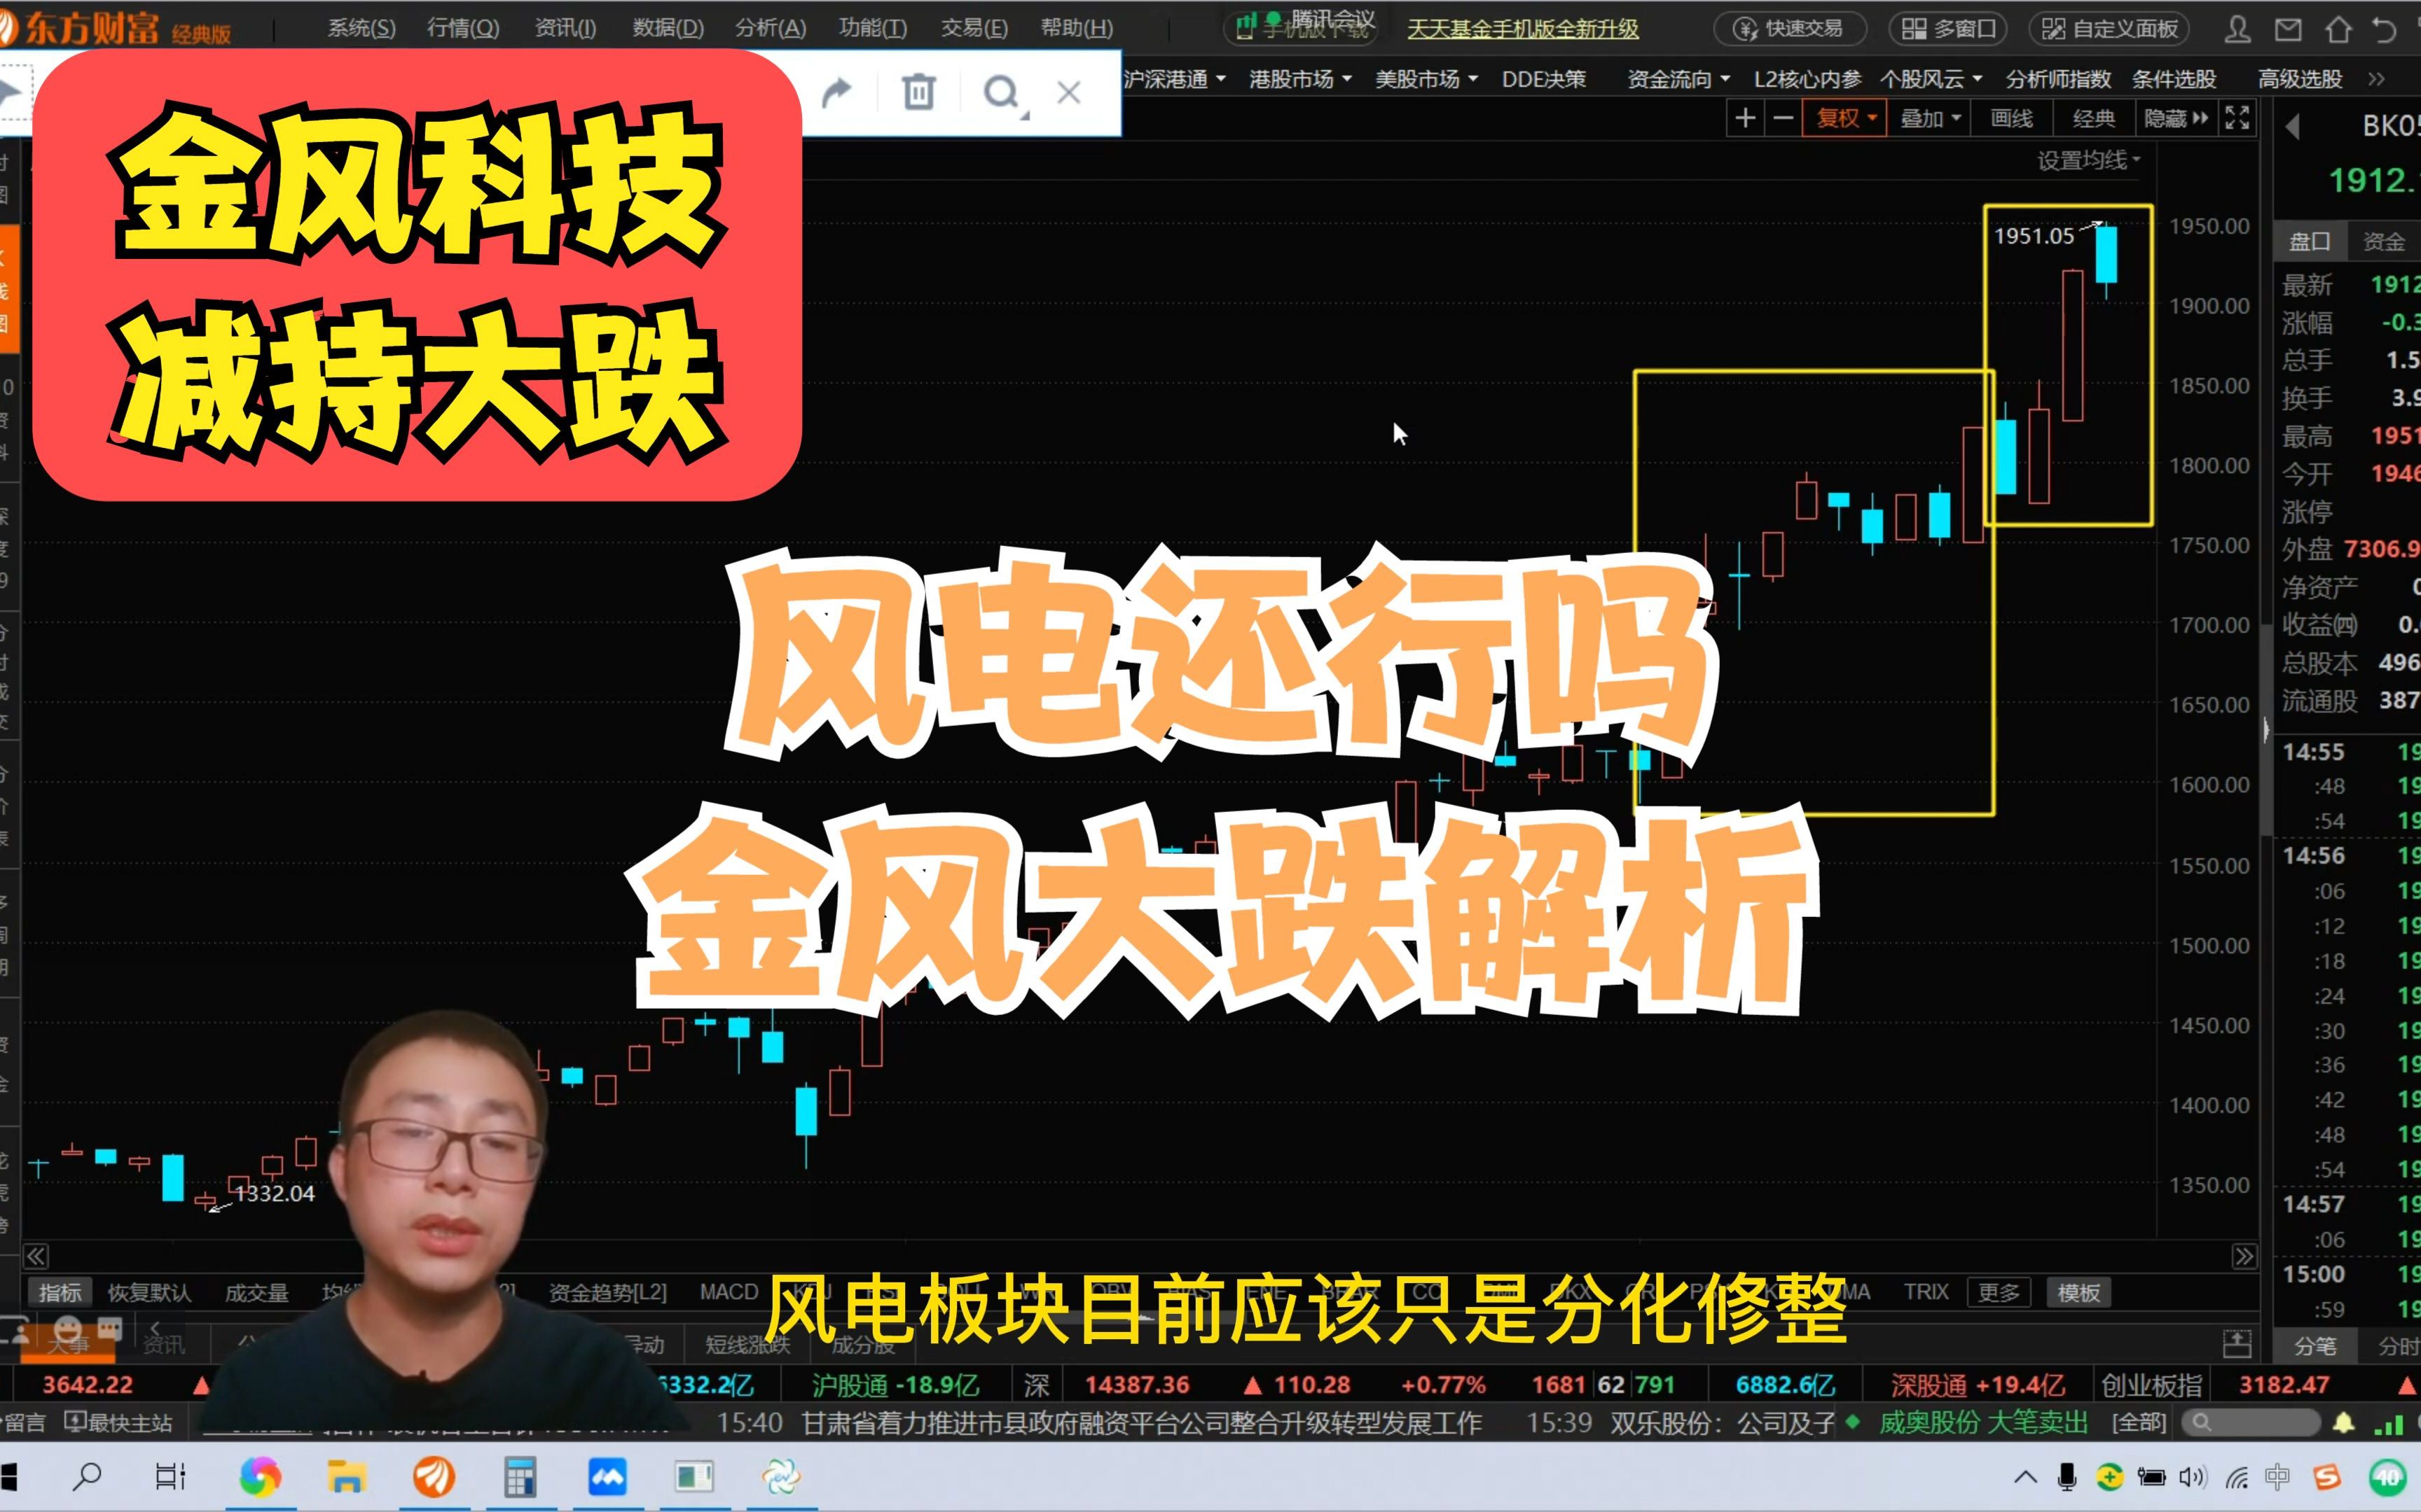The image size is (2421, 1512).
Task: Open the 系统(S) menu
Action: click(x=361, y=28)
